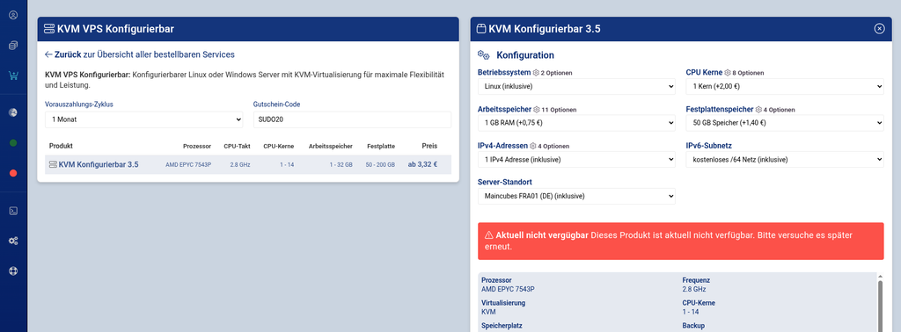Click the '1 - 32 GB' table cell

coord(341,164)
